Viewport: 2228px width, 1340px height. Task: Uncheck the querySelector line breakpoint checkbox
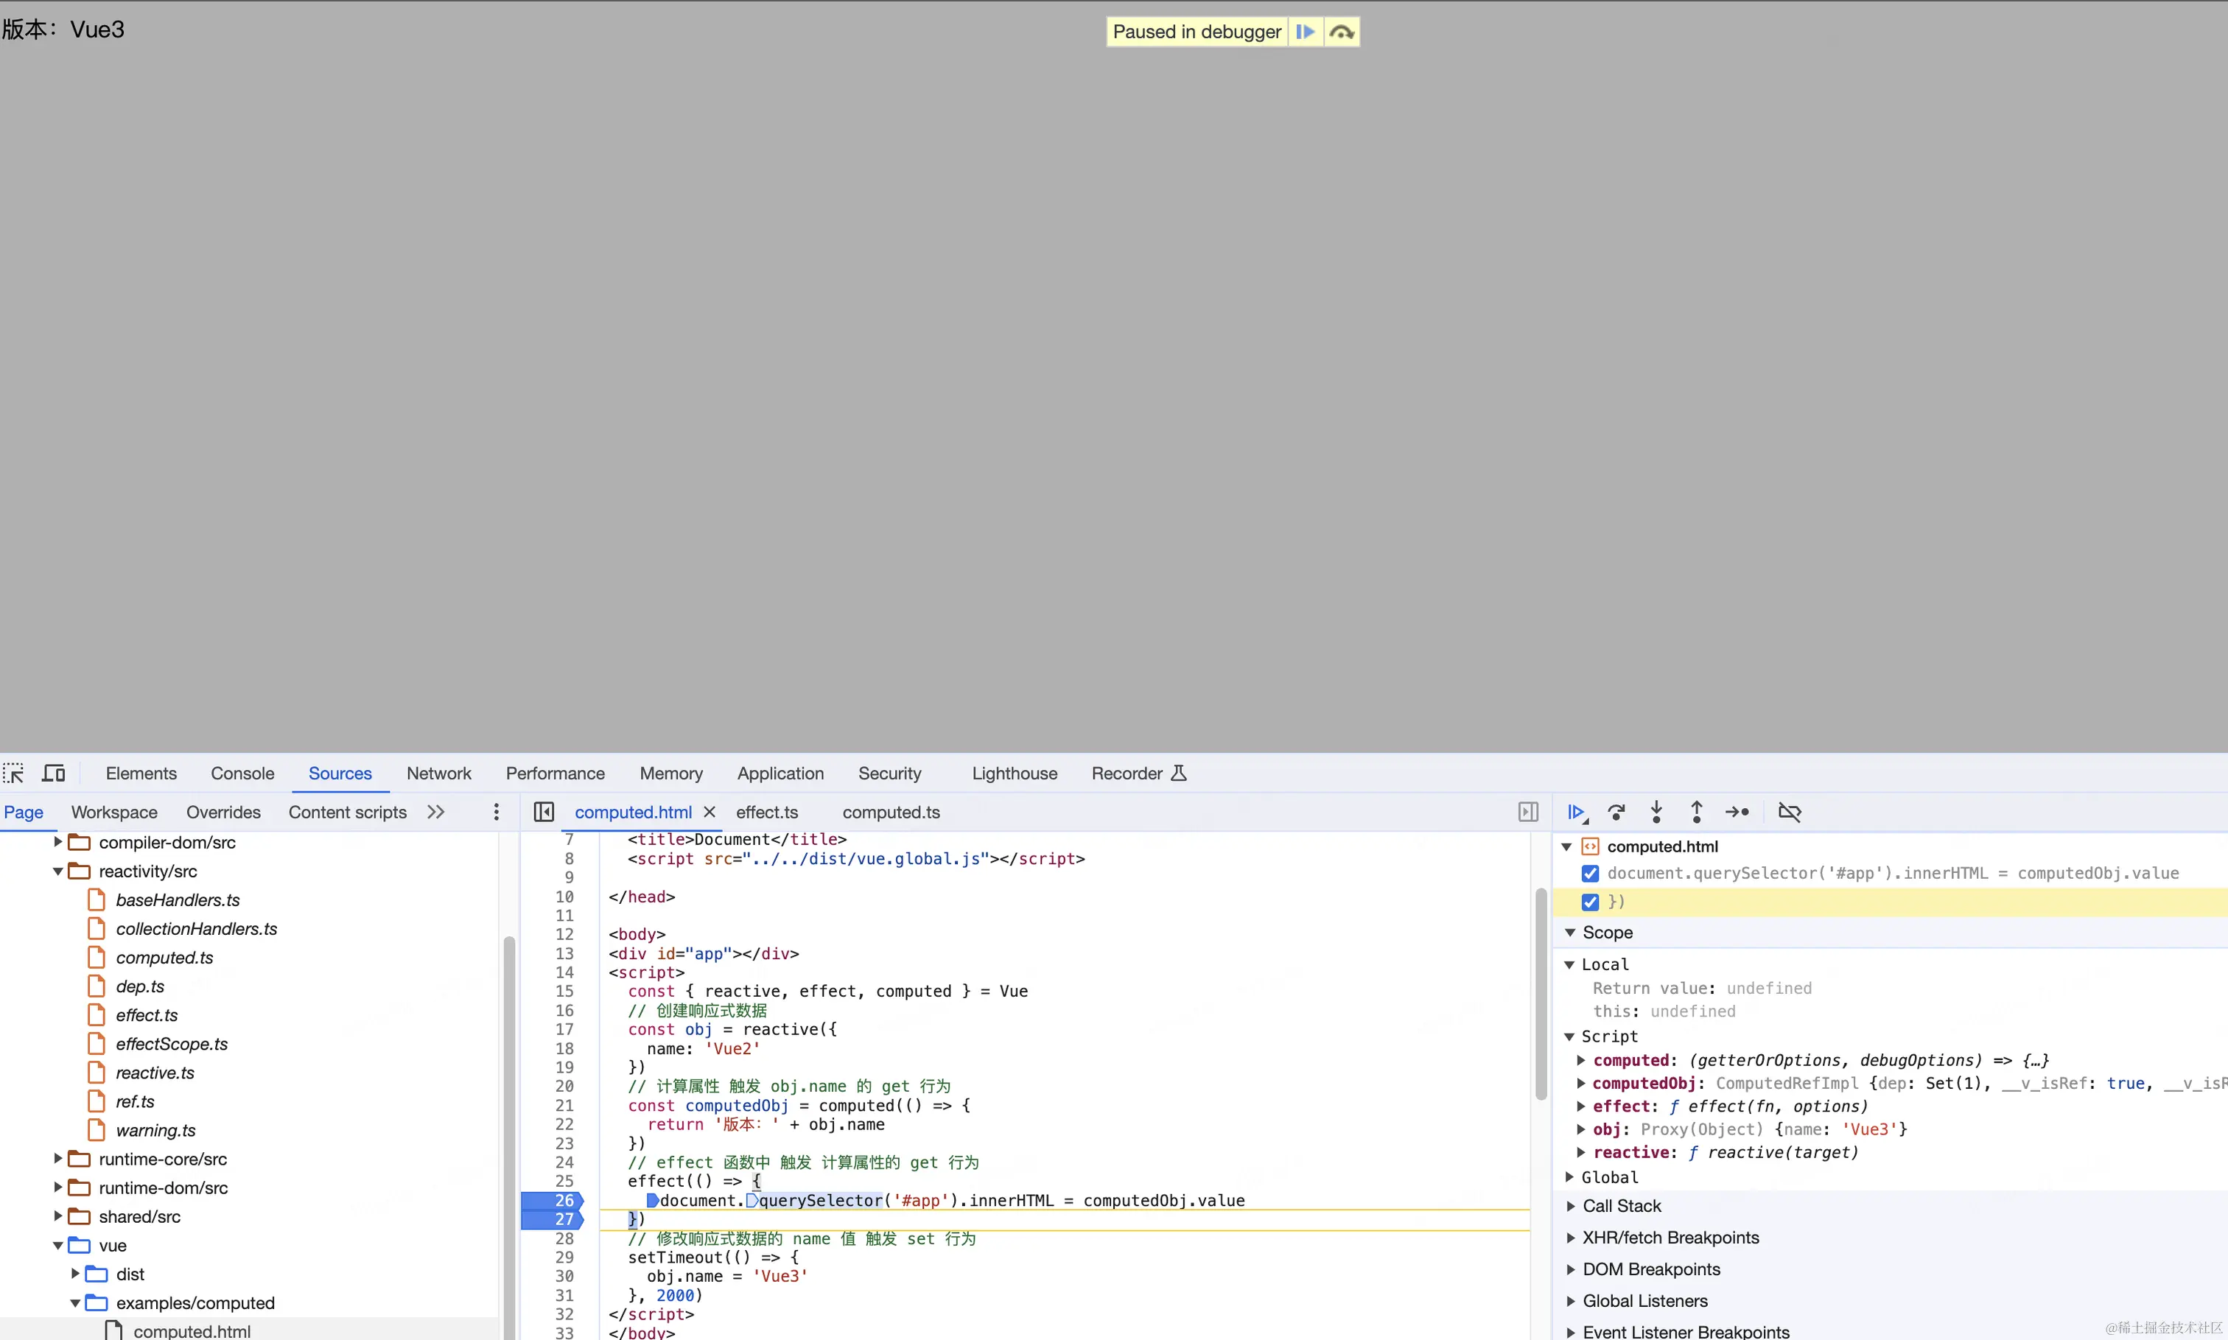[x=1591, y=873]
